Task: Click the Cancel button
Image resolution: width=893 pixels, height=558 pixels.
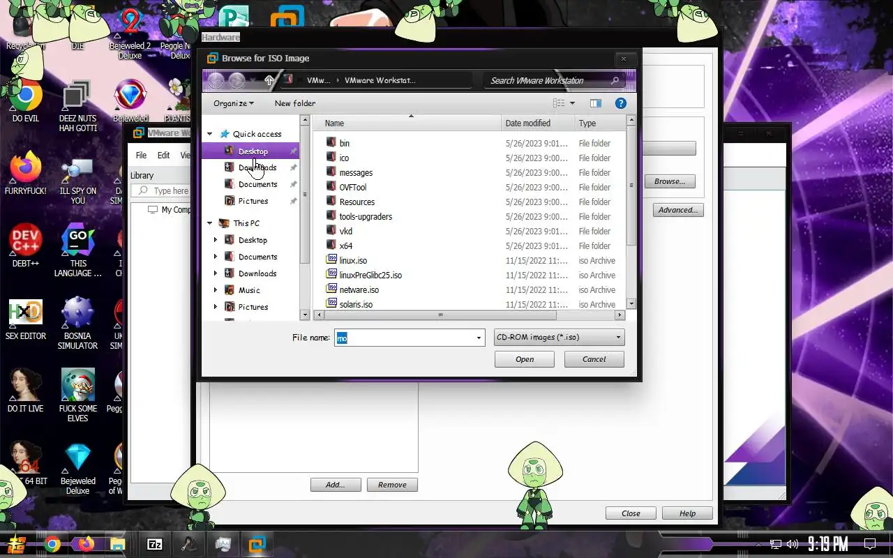Action: [x=594, y=359]
